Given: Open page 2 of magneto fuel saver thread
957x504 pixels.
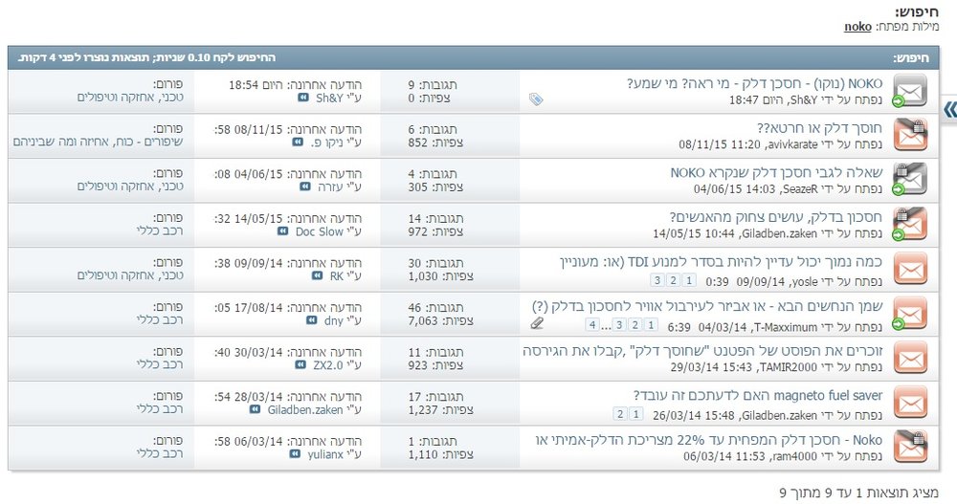Looking at the screenshot, I should (620, 414).
